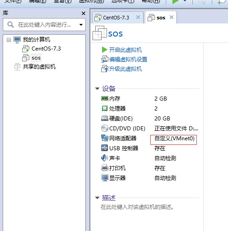Open the Sound Card (声卡) entry

pos(115,158)
